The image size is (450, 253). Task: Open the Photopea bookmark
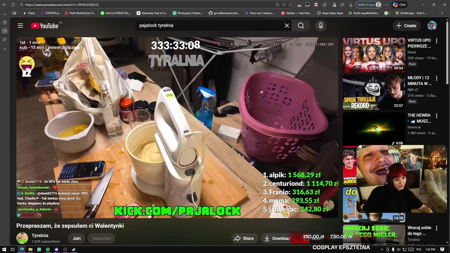point(187,13)
